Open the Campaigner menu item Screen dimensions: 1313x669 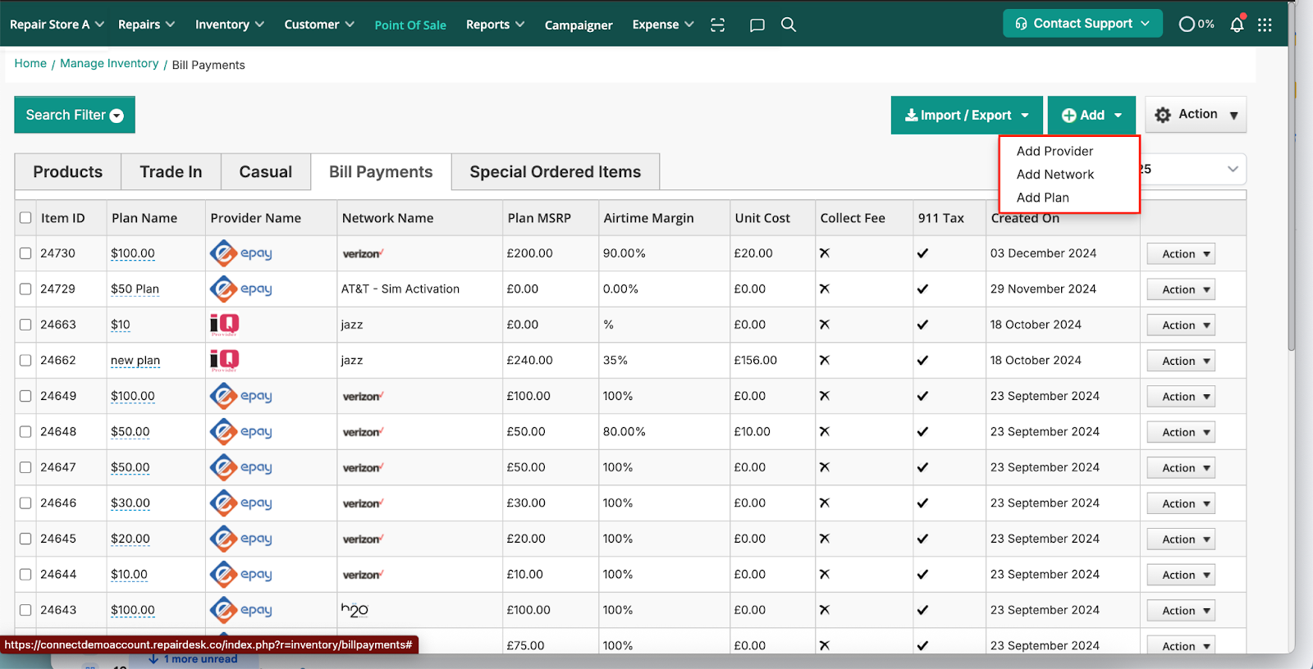click(579, 25)
